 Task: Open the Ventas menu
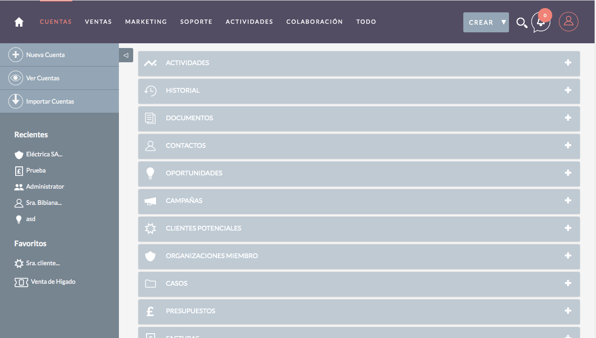coord(98,22)
